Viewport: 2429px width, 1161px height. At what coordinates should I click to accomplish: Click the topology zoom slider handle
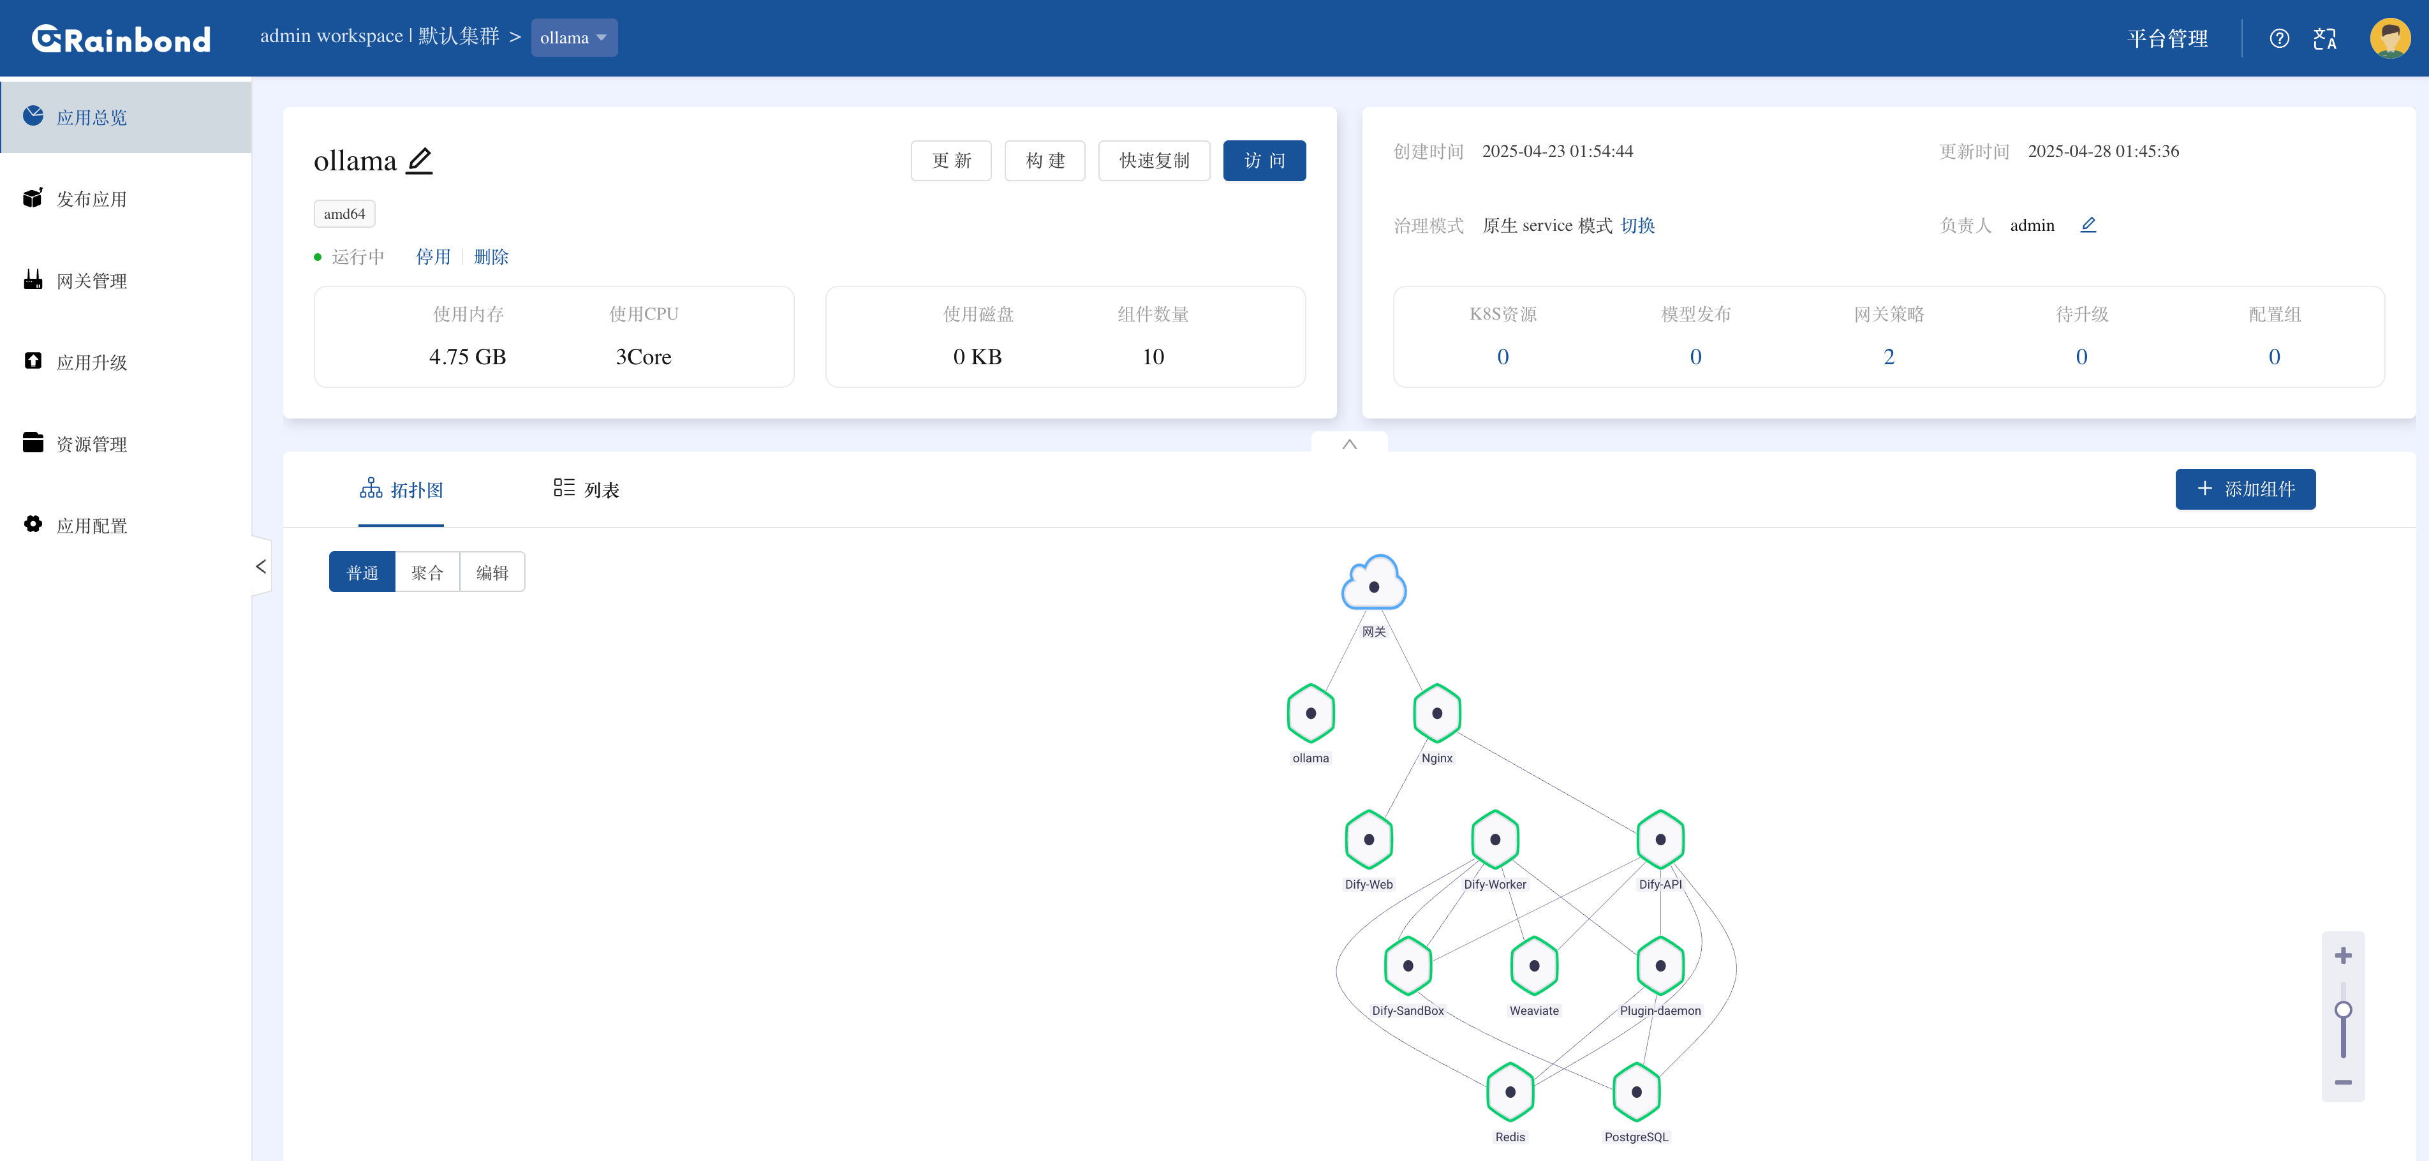(x=2343, y=1010)
